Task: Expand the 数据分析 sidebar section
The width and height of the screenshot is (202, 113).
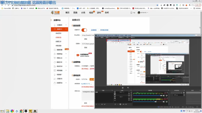Action: (66, 62)
